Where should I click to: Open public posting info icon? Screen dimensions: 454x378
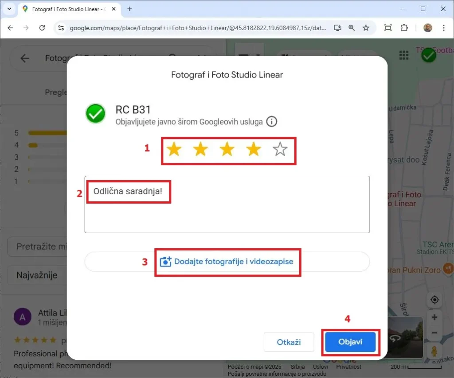272,121
